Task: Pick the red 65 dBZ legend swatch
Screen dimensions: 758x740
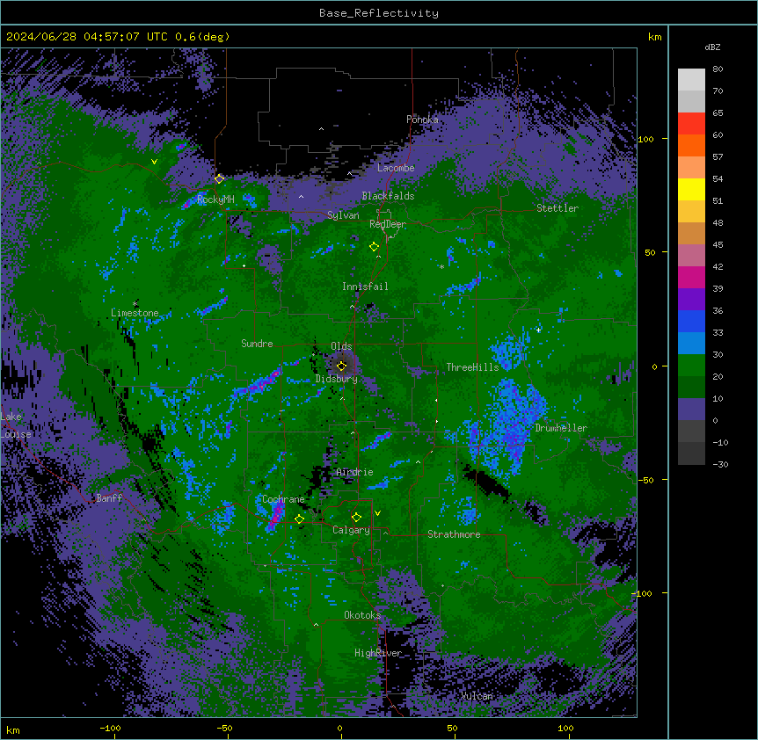Action: (x=691, y=124)
